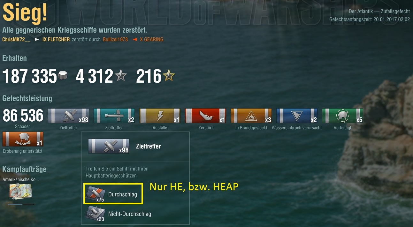Click the Eroberung unterstützt orange ribbon
413x227 pixels.
[x=23, y=139]
